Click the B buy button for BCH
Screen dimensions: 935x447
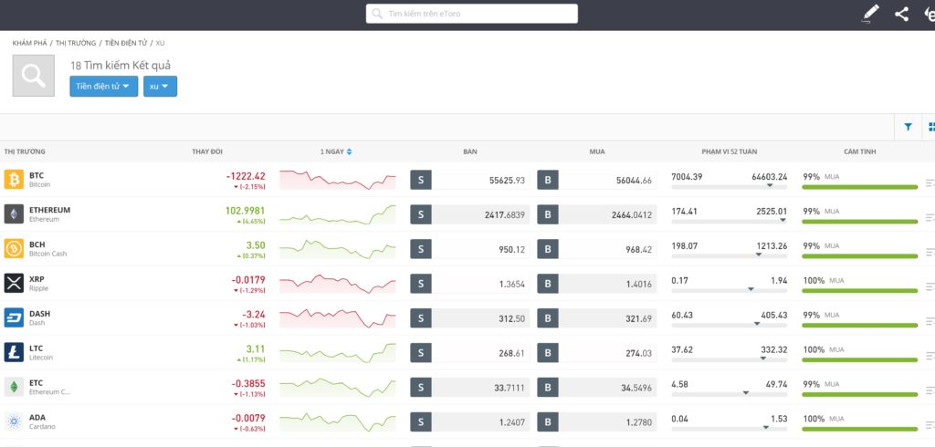tap(548, 249)
